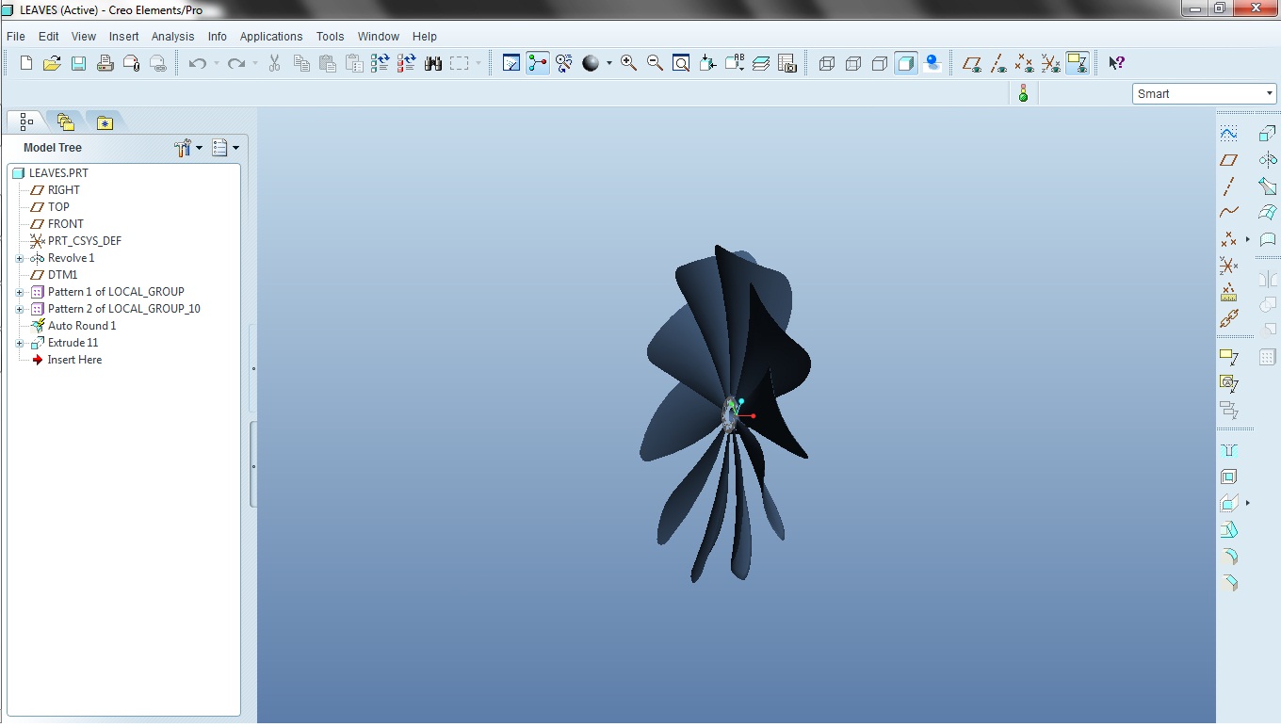Toggle Orient Mode button

[564, 63]
